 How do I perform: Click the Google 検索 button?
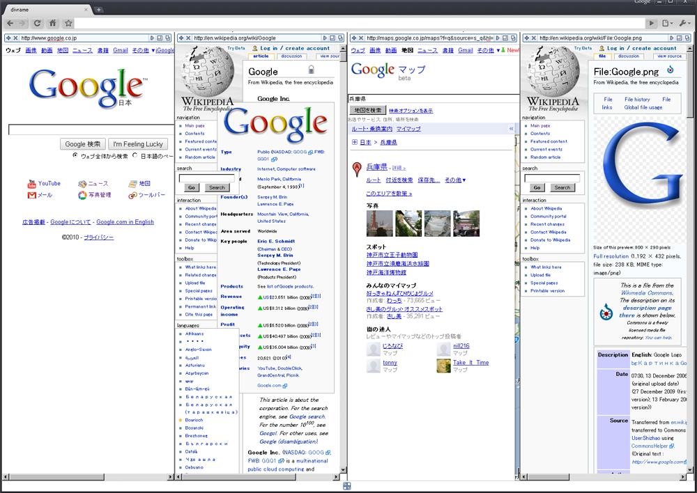[83, 144]
